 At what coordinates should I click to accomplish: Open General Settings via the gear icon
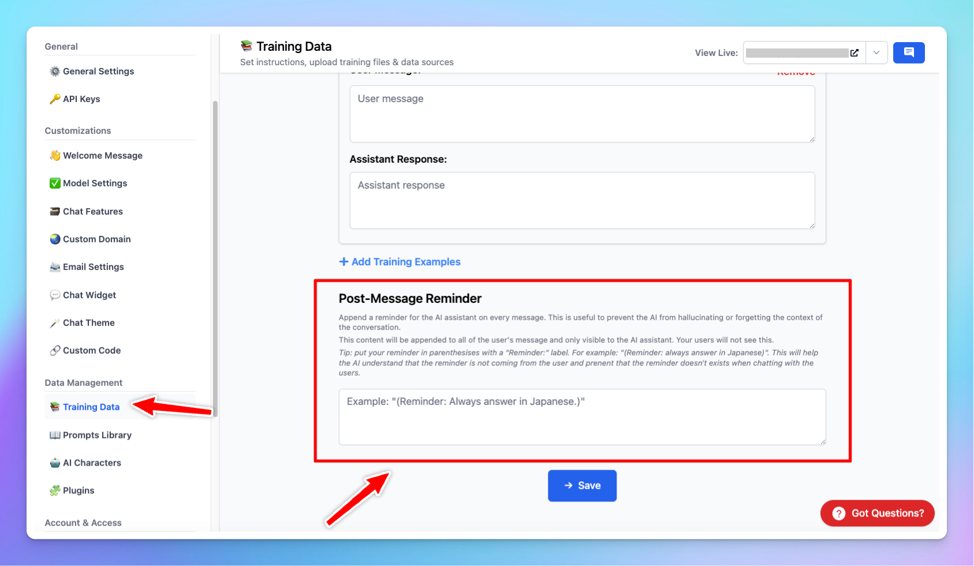[x=55, y=71]
